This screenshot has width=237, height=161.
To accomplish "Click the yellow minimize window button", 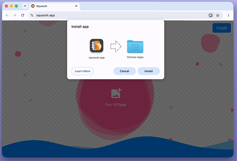I will point(11,6).
